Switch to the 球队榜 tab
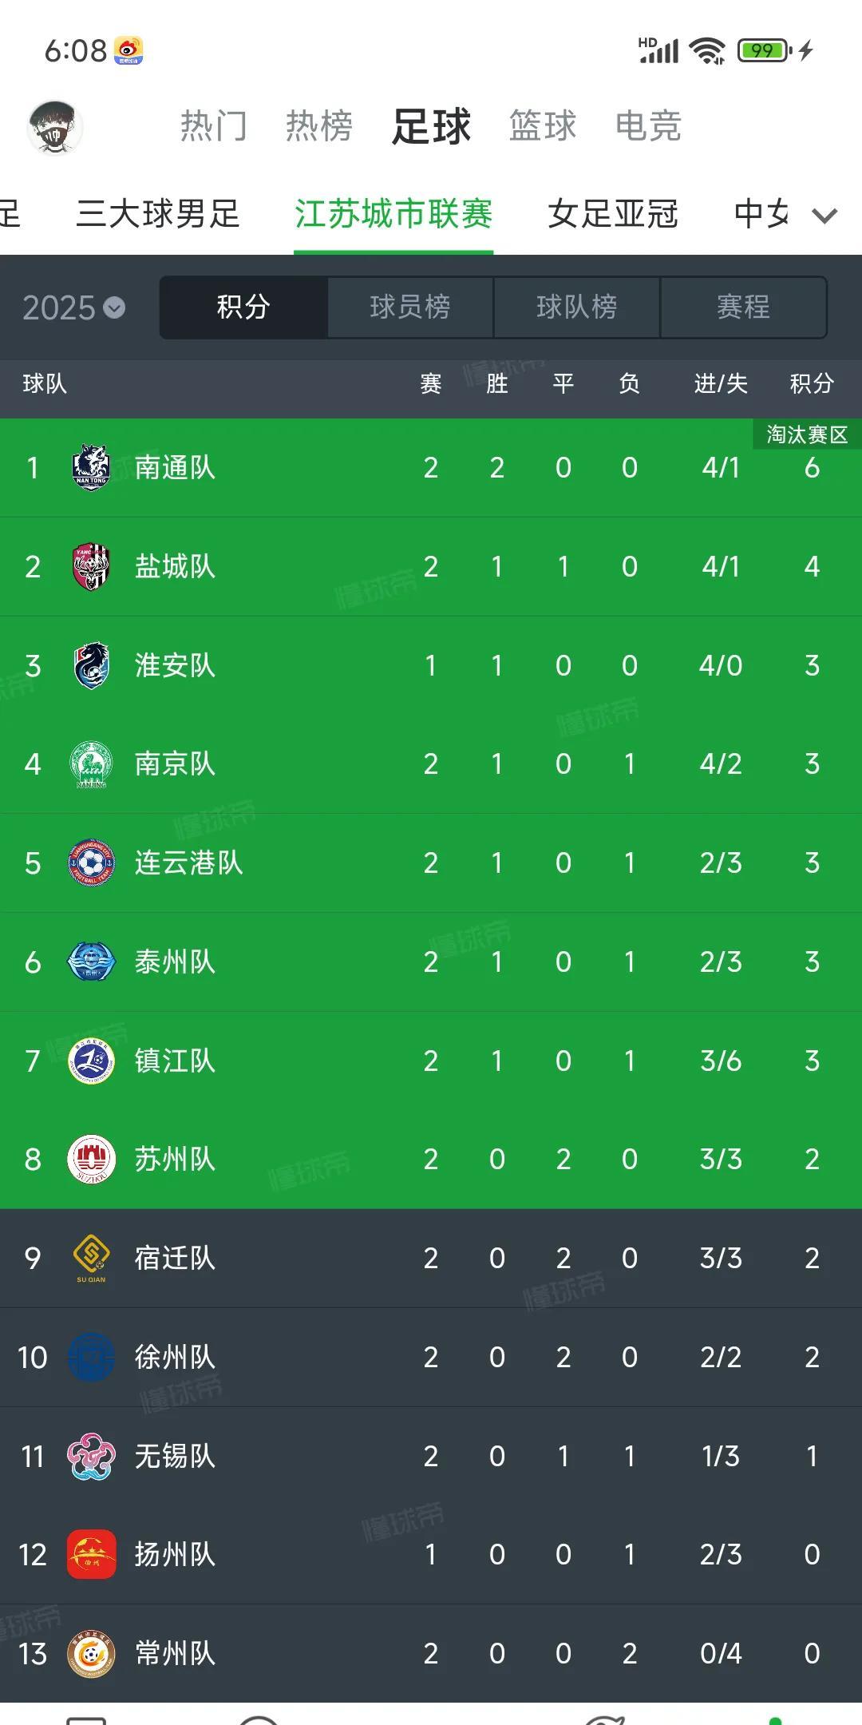Viewport: 862px width, 1725px height. coord(577,307)
